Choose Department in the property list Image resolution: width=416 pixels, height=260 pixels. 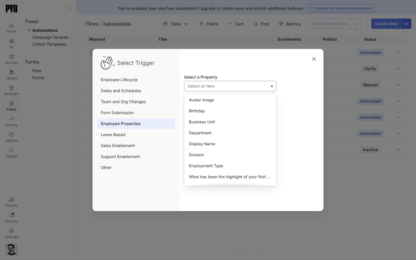(230, 133)
